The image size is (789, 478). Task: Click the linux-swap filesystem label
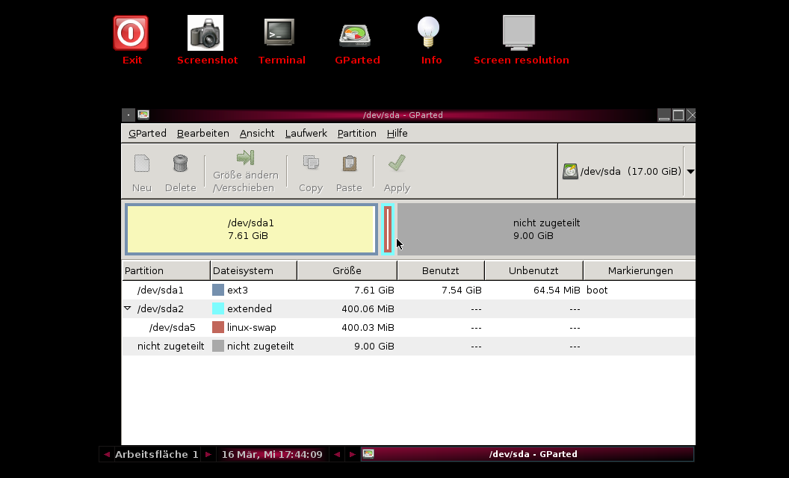coord(252,328)
